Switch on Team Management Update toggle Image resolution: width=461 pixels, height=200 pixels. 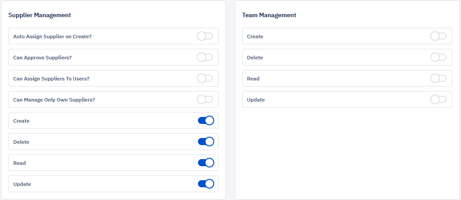(439, 99)
